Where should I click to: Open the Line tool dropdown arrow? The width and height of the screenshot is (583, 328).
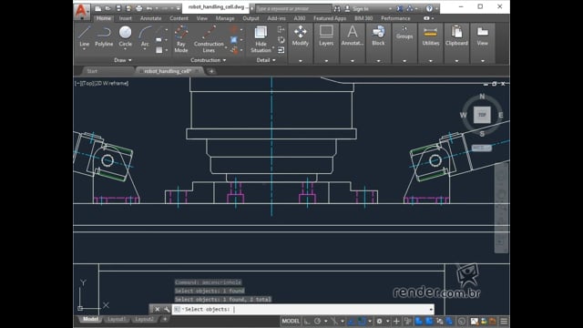pos(85,49)
